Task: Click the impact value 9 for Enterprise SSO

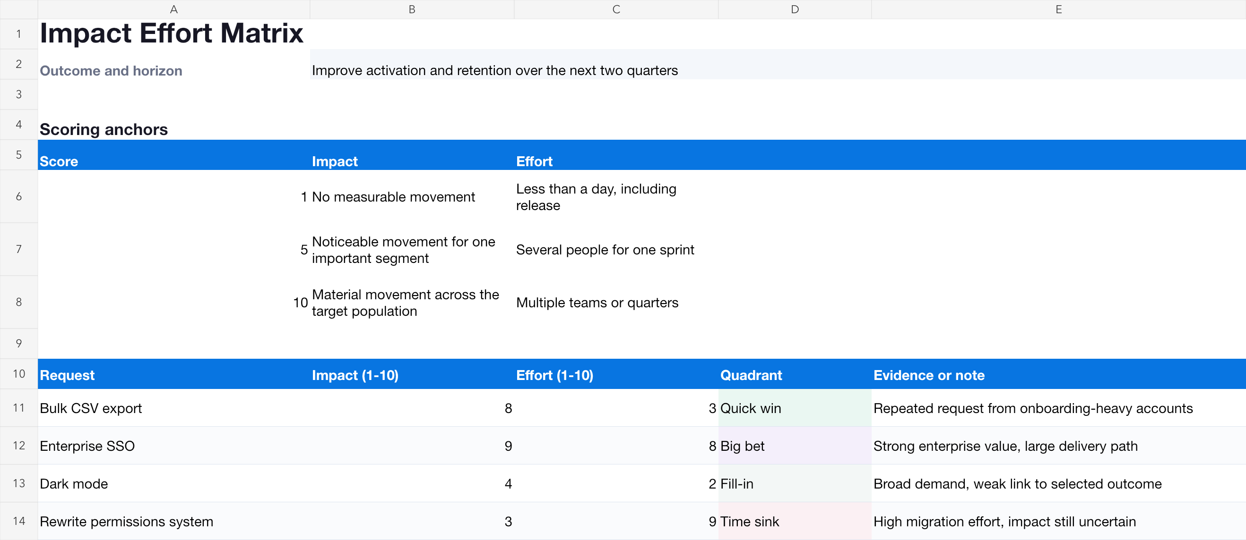Action: click(412, 445)
